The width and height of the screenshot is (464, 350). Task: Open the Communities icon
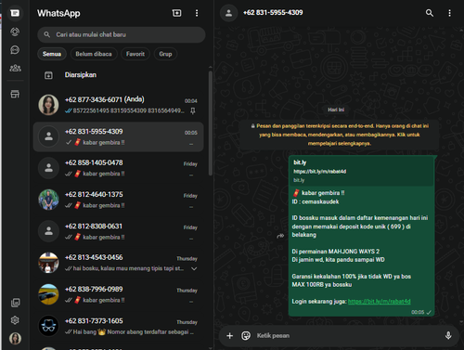click(x=15, y=68)
